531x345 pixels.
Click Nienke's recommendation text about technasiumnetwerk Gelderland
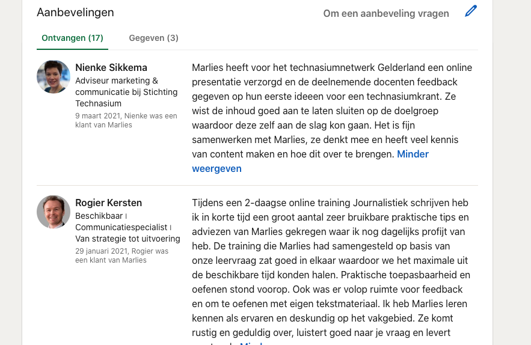(x=332, y=111)
